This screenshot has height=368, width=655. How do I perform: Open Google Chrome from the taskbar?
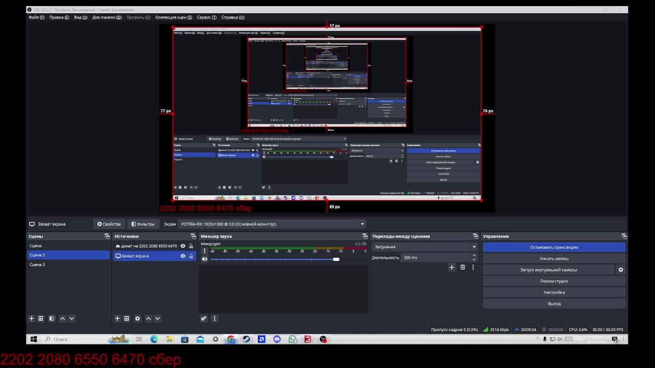click(231, 339)
